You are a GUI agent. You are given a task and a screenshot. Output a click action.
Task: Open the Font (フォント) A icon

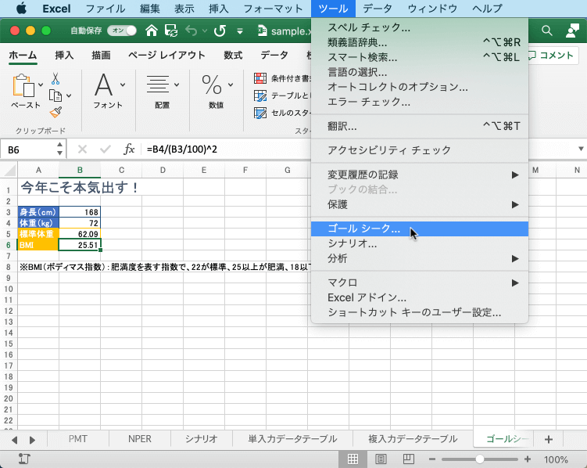103,85
